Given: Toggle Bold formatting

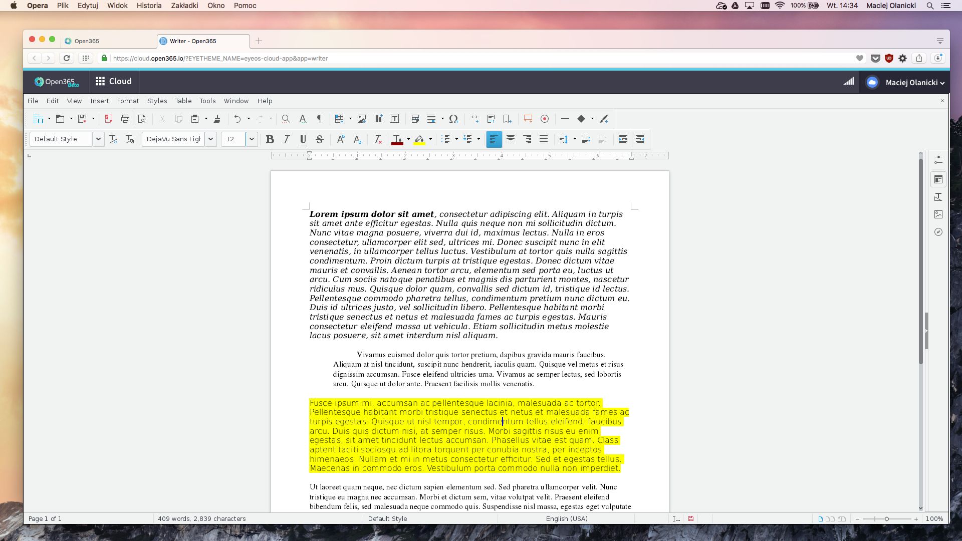Looking at the screenshot, I should pos(270,139).
